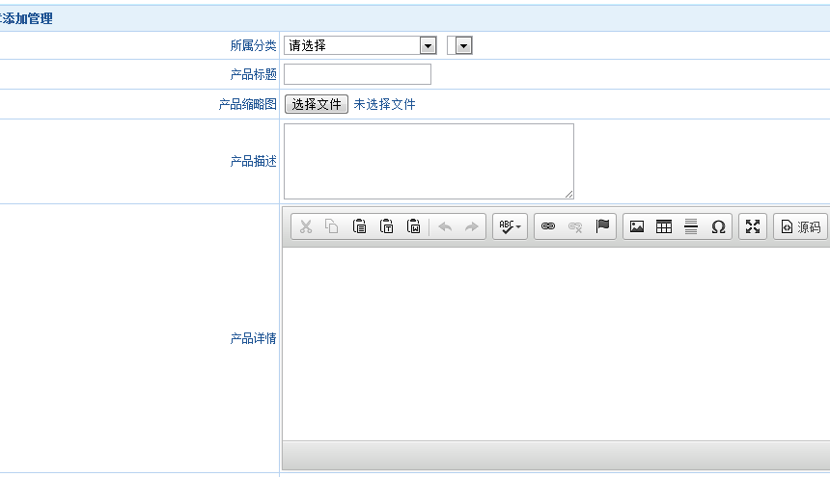Insert a link with the chain icon
The height and width of the screenshot is (477, 830).
click(x=548, y=226)
